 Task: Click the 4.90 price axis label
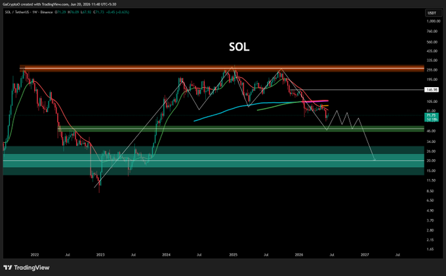[431, 210]
